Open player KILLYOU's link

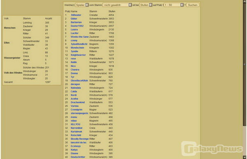tap(75, 124)
